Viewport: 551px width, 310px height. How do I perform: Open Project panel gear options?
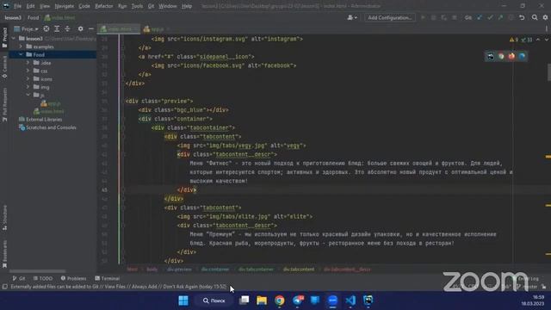pos(80,28)
